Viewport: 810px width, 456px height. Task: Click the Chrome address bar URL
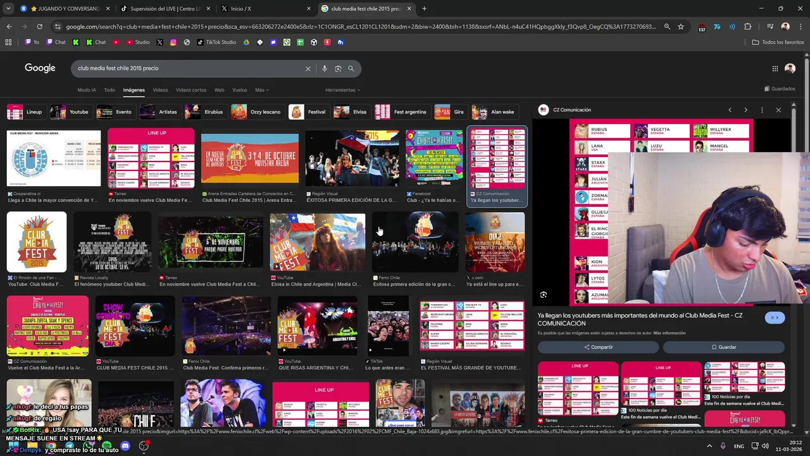361,27
